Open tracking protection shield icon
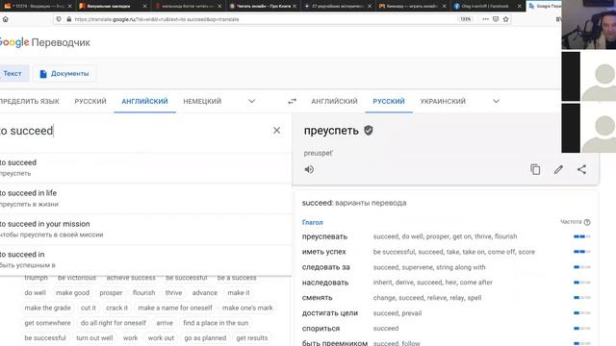The width and height of the screenshot is (616, 346). pyautogui.click(x=59, y=19)
